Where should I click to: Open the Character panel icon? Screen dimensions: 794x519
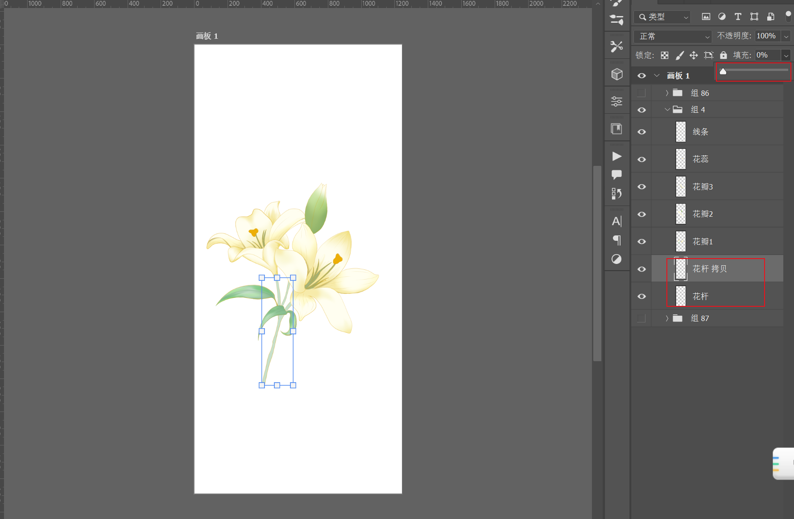[x=616, y=221]
